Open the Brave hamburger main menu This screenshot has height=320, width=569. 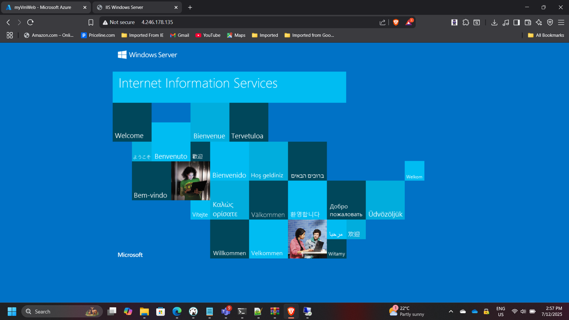[561, 22]
